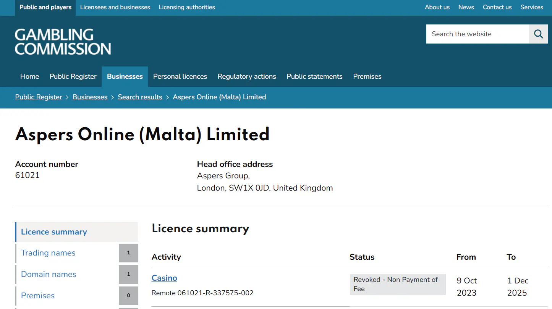
Task: Return to Search results breadcrumb
Action: tap(140, 97)
